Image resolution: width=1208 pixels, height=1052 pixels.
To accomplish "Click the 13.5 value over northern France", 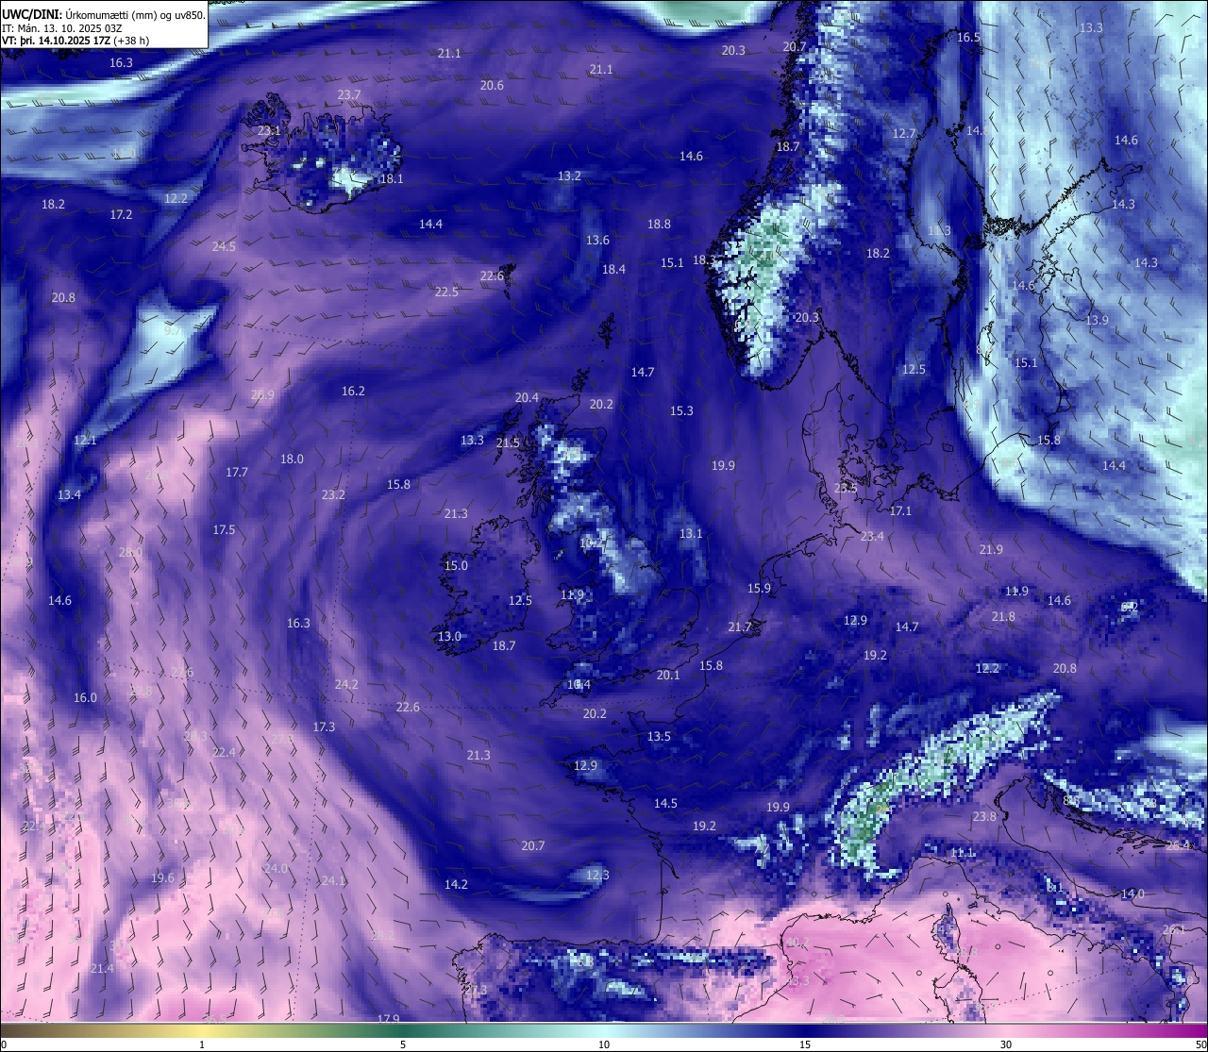I will [659, 736].
